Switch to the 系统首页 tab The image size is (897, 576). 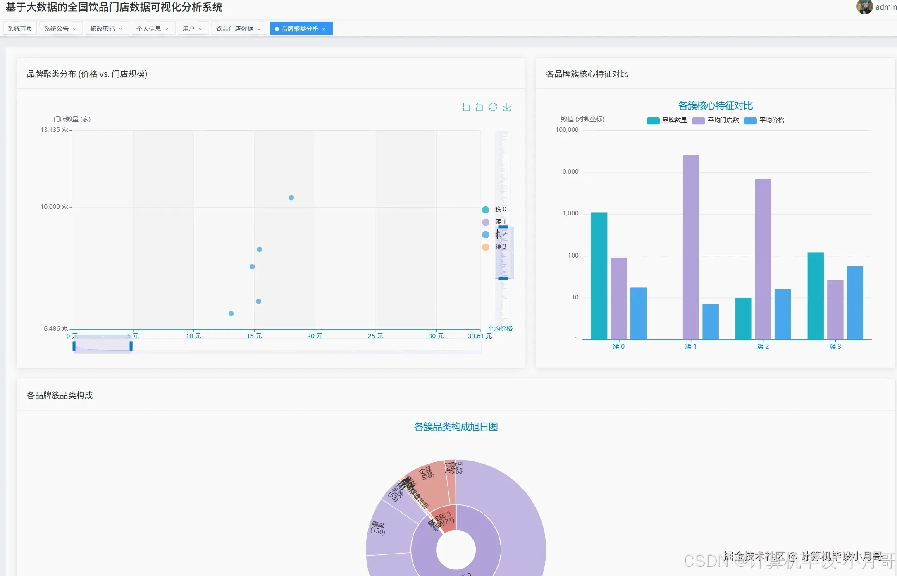(x=20, y=29)
